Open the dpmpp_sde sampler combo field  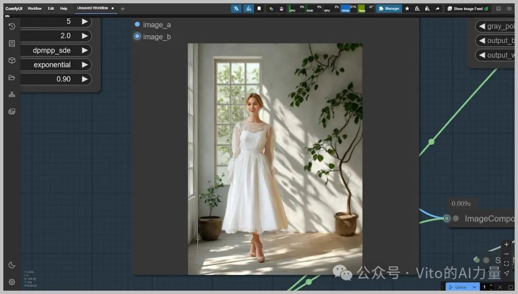(56, 50)
